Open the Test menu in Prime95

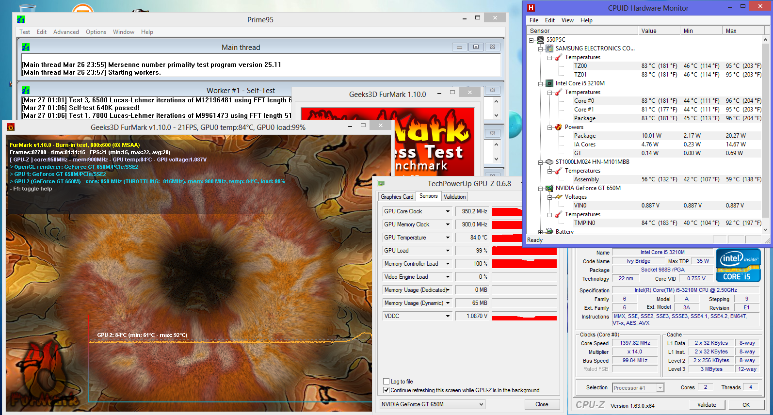pos(25,32)
